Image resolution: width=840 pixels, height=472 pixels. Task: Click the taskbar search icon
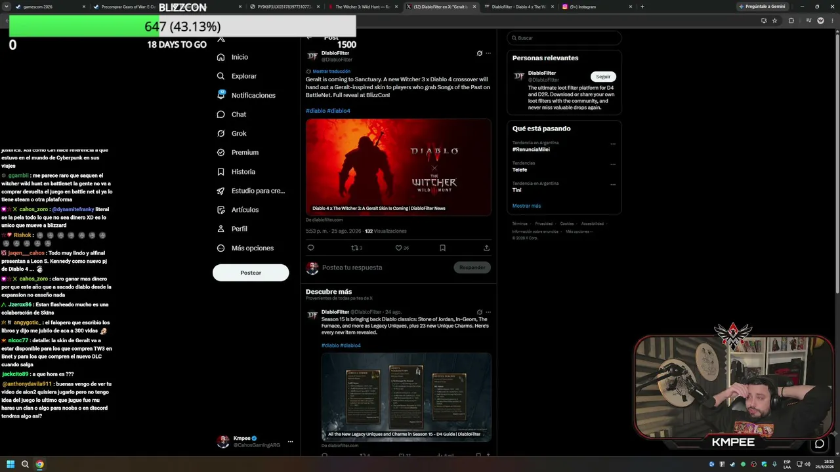pos(25,464)
